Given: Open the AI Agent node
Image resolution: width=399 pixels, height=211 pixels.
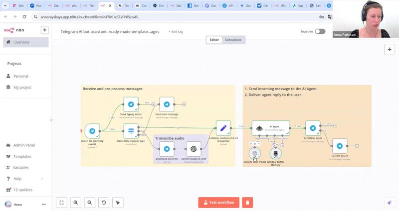Looking at the screenshot, I should (270, 128).
